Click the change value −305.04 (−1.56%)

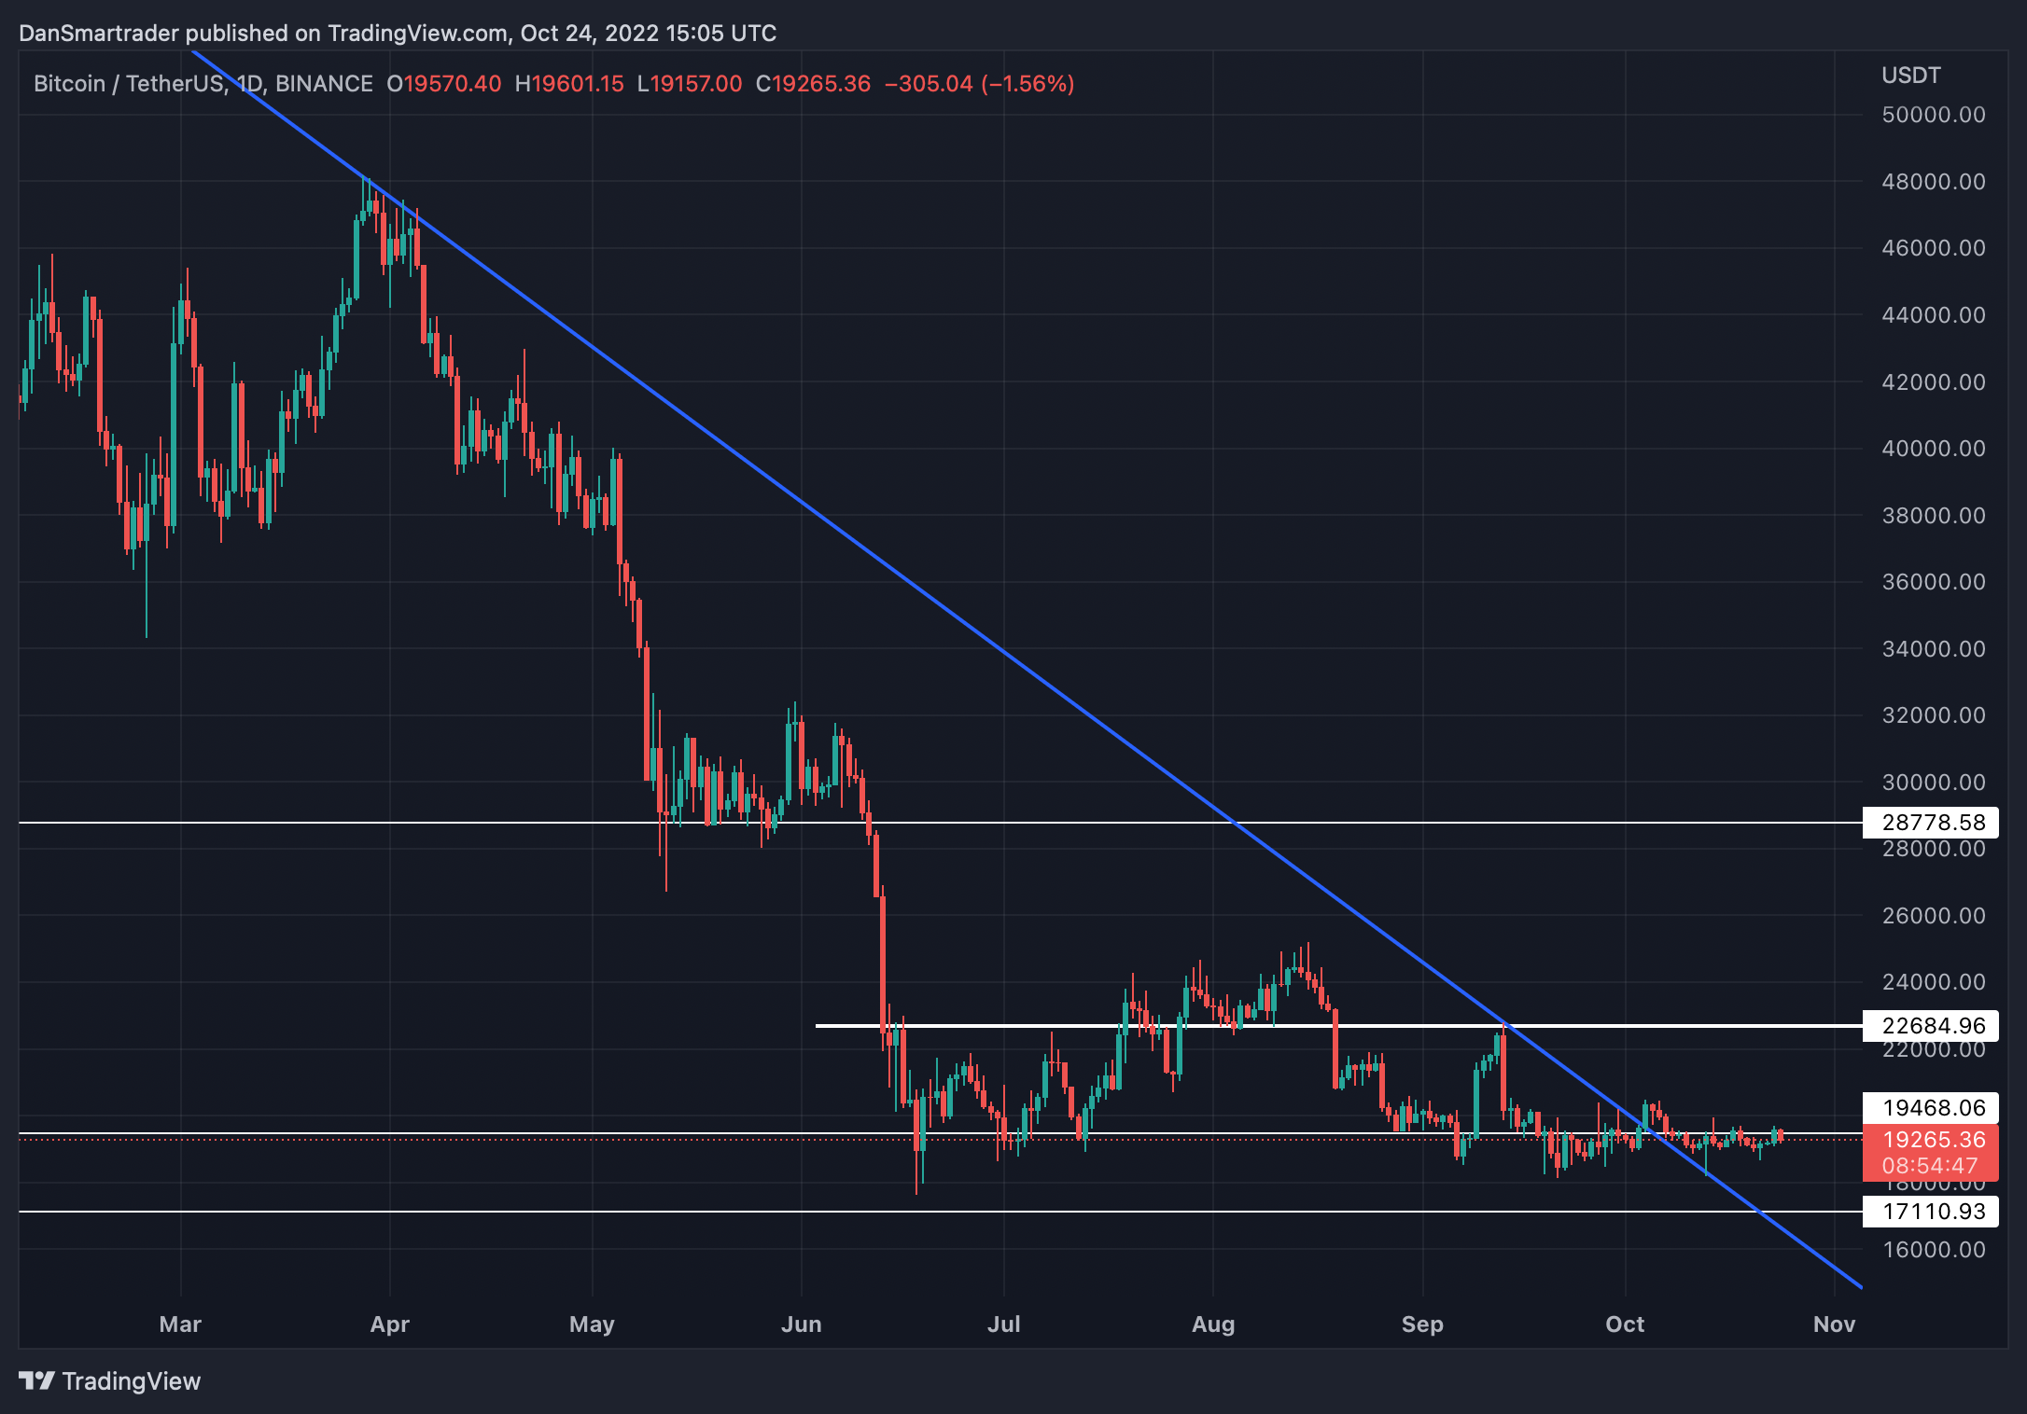979,84
